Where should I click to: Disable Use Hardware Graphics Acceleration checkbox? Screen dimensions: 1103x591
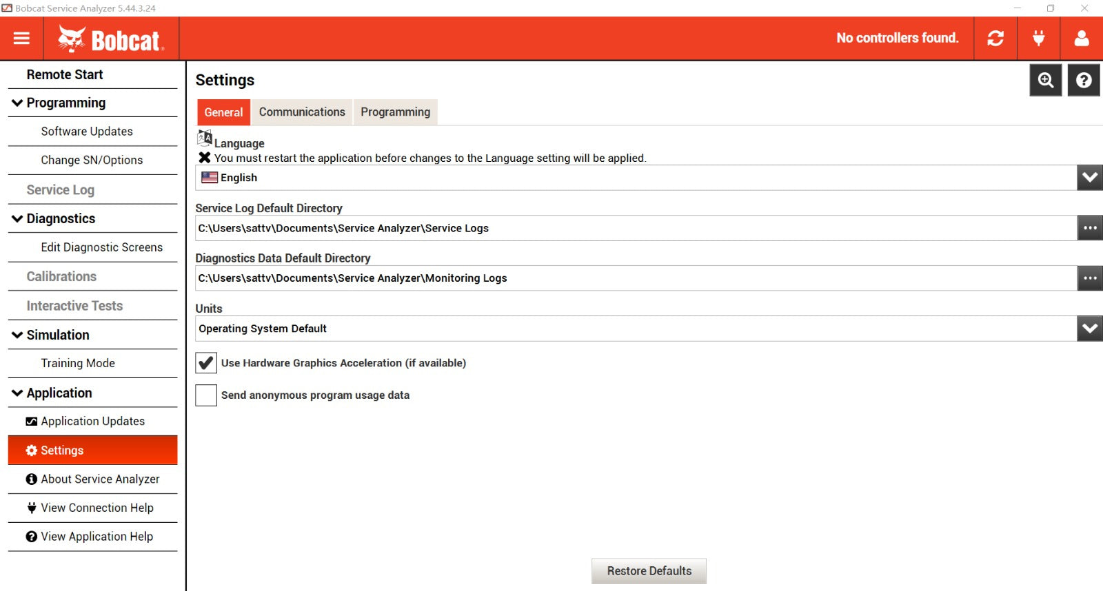[206, 363]
